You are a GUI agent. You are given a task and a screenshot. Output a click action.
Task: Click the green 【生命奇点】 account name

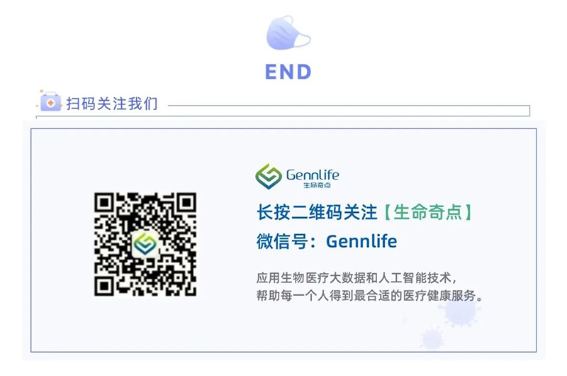click(428, 212)
